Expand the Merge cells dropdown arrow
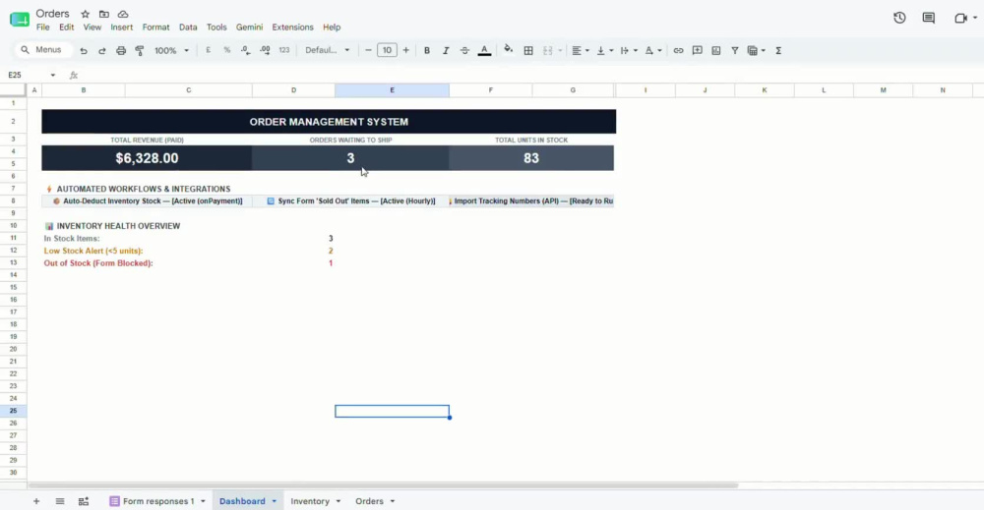The image size is (984, 510). pos(560,51)
